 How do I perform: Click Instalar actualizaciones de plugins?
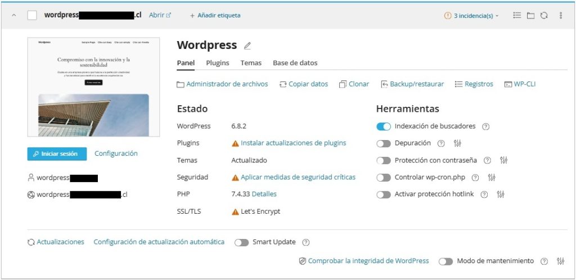click(x=293, y=143)
